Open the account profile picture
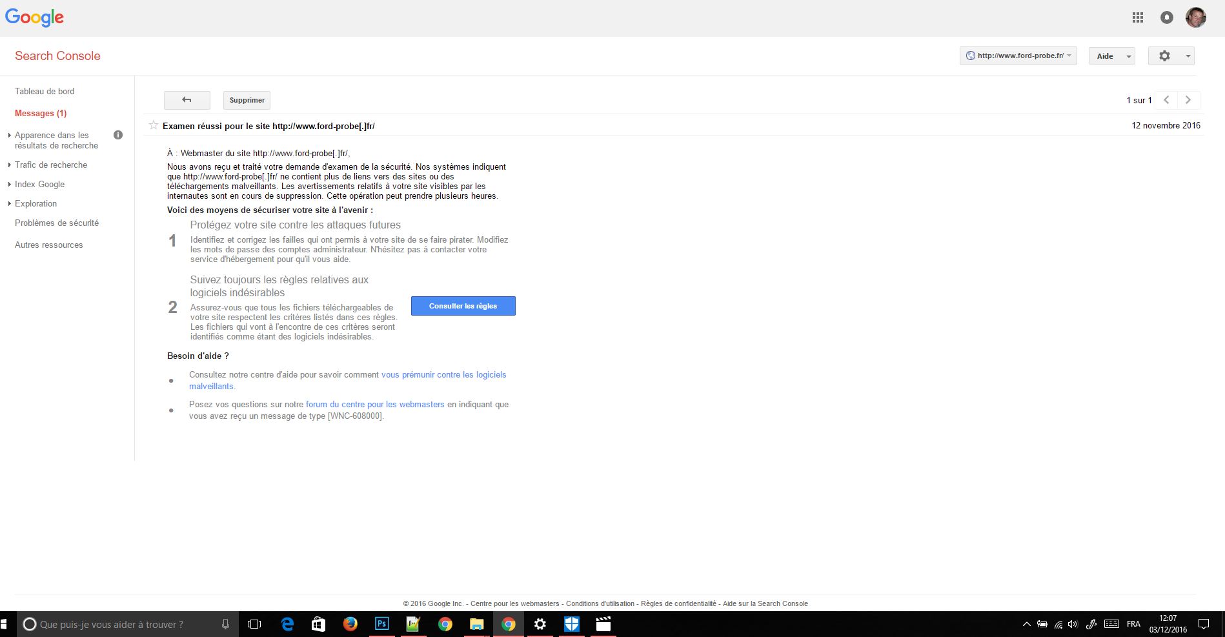The height and width of the screenshot is (637, 1225). [1196, 17]
